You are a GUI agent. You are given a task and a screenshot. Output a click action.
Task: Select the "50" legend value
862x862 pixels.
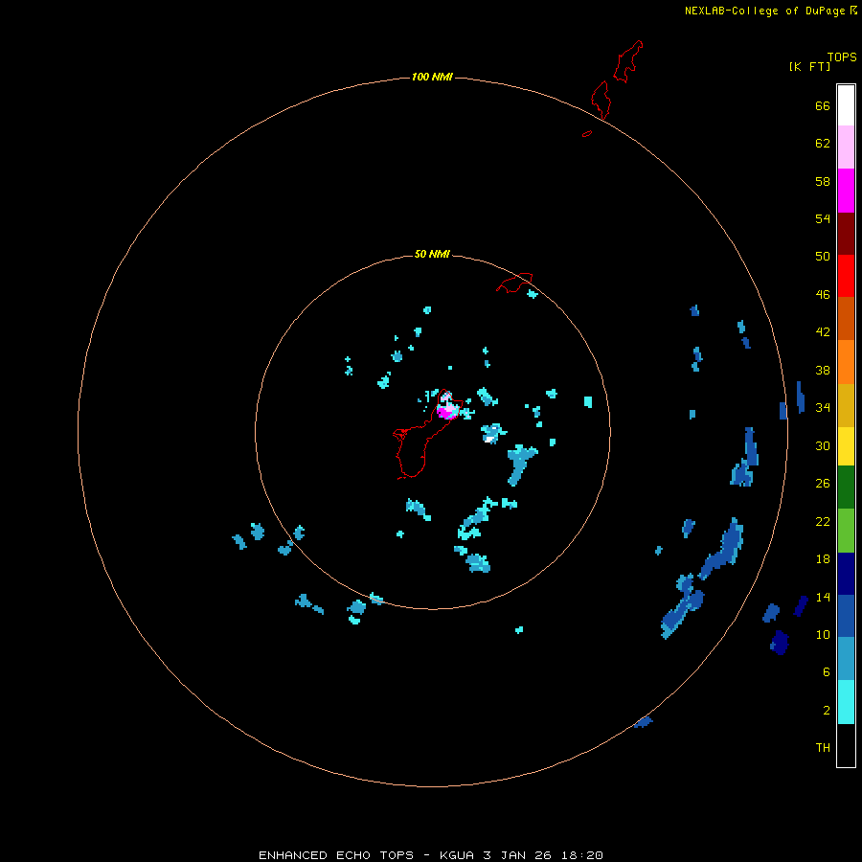pos(823,257)
